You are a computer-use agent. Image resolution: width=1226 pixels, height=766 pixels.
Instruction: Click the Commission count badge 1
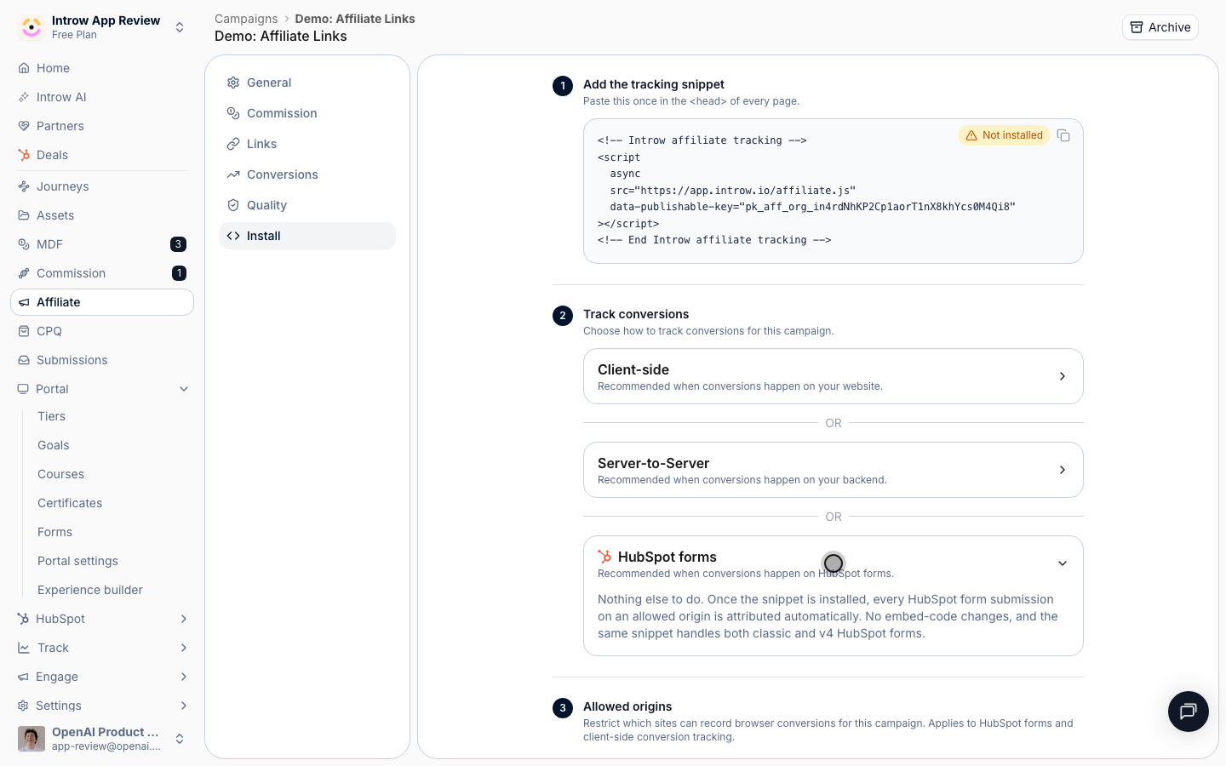179,273
